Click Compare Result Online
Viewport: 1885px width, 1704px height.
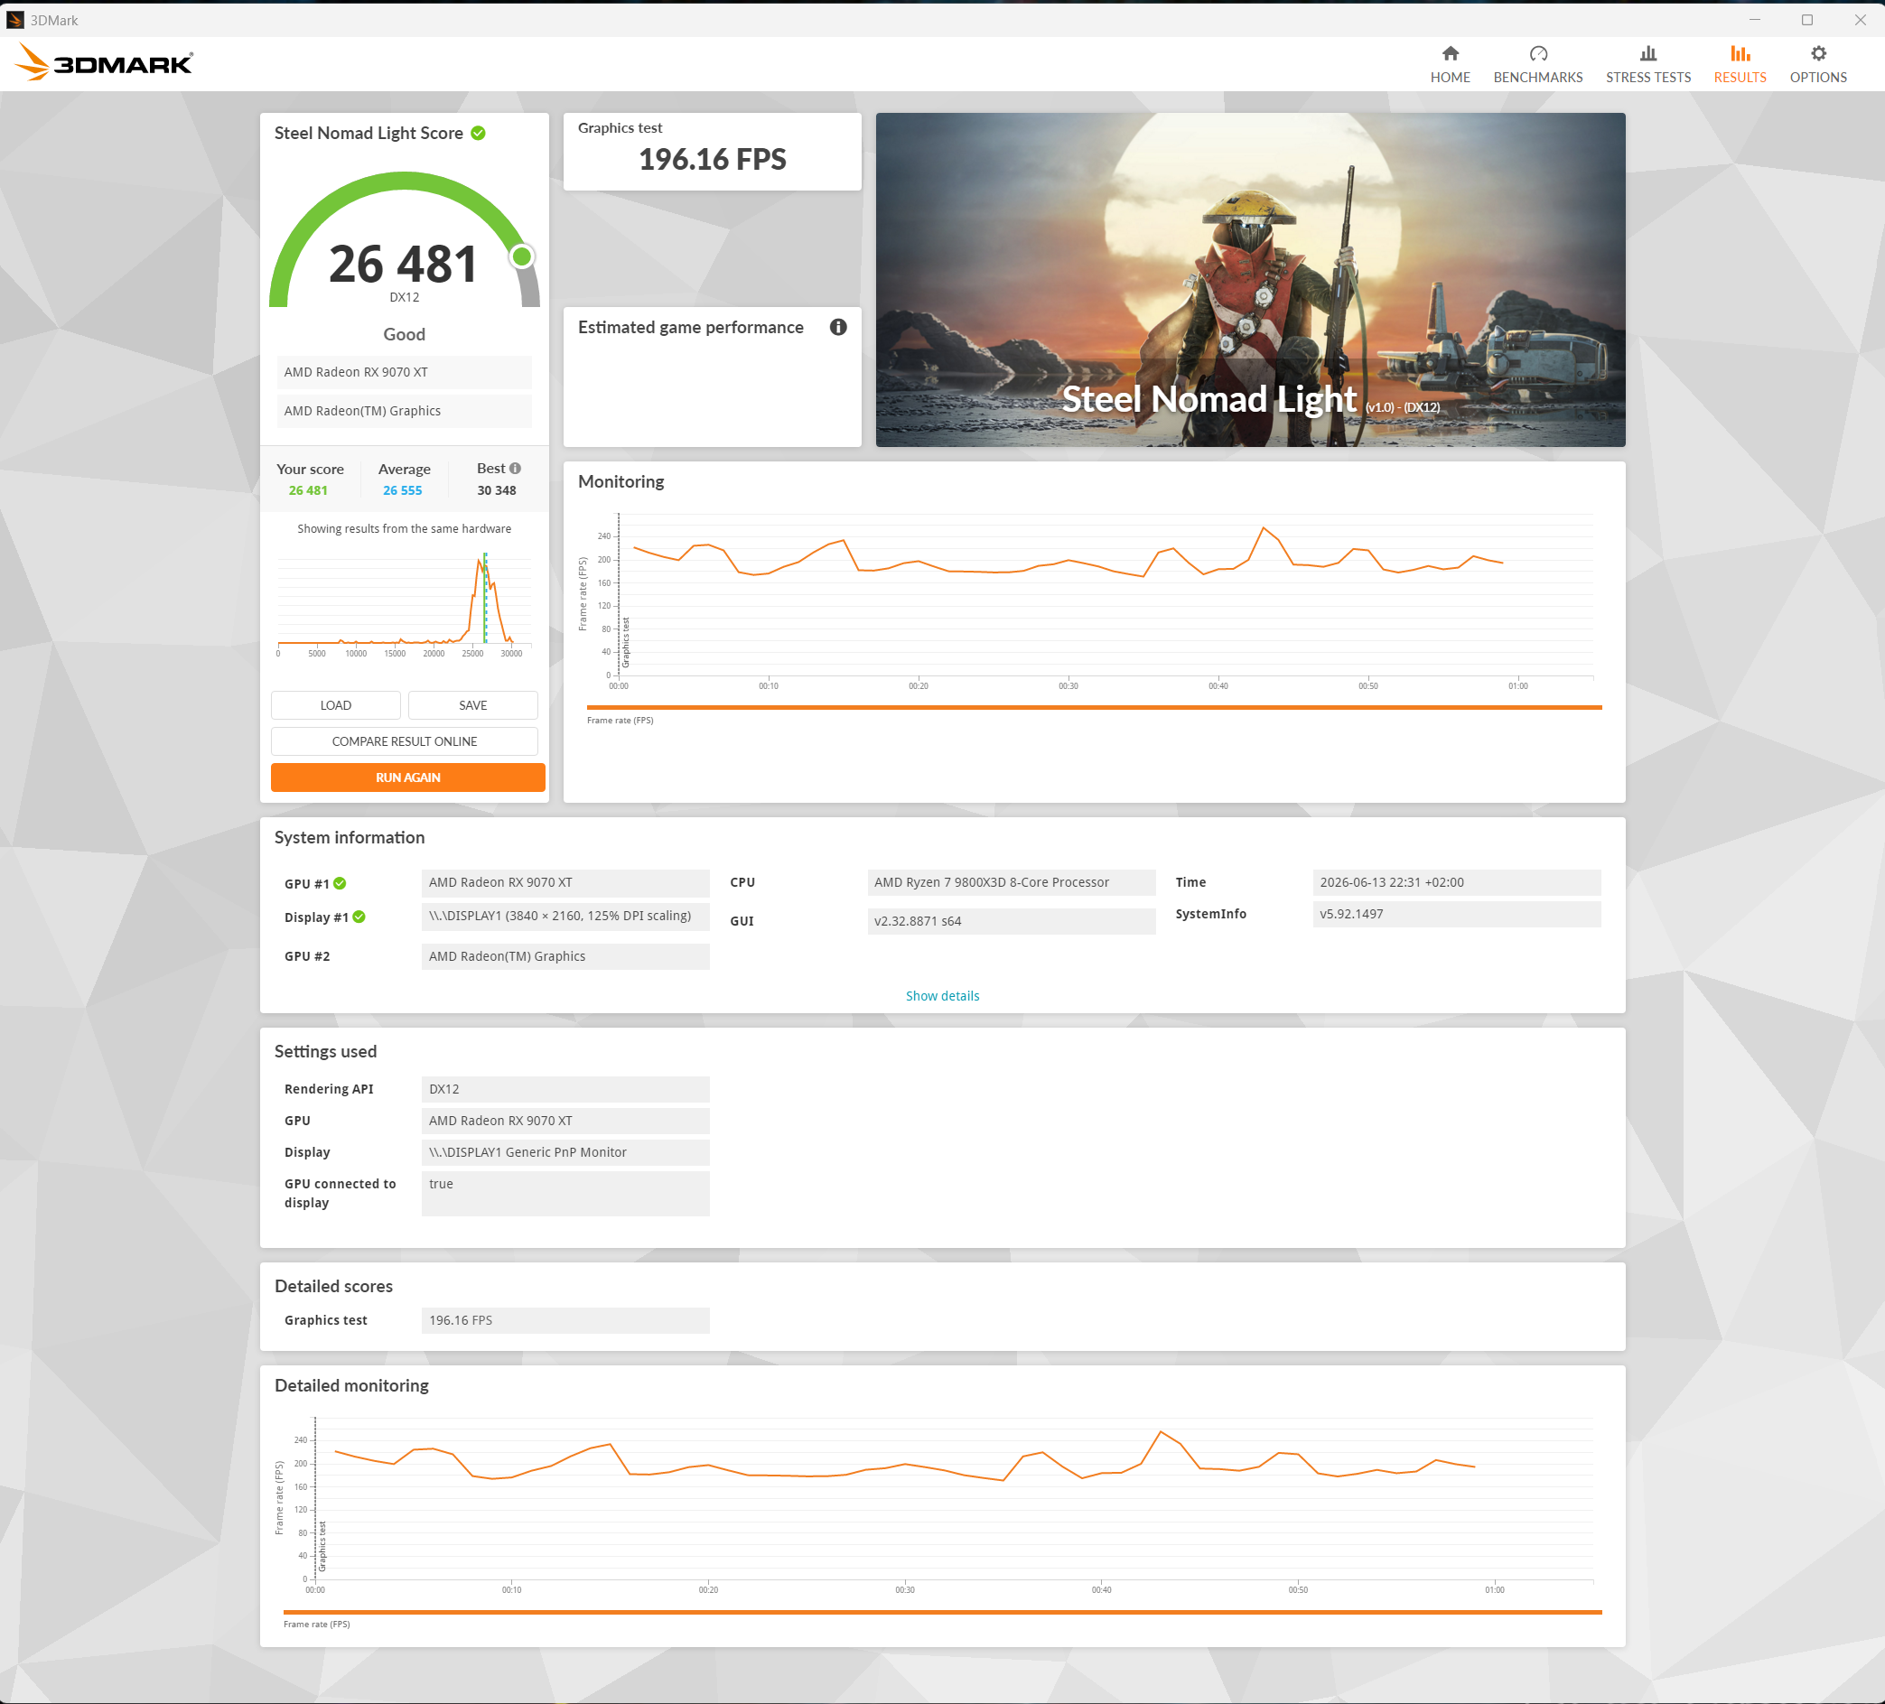pos(405,741)
